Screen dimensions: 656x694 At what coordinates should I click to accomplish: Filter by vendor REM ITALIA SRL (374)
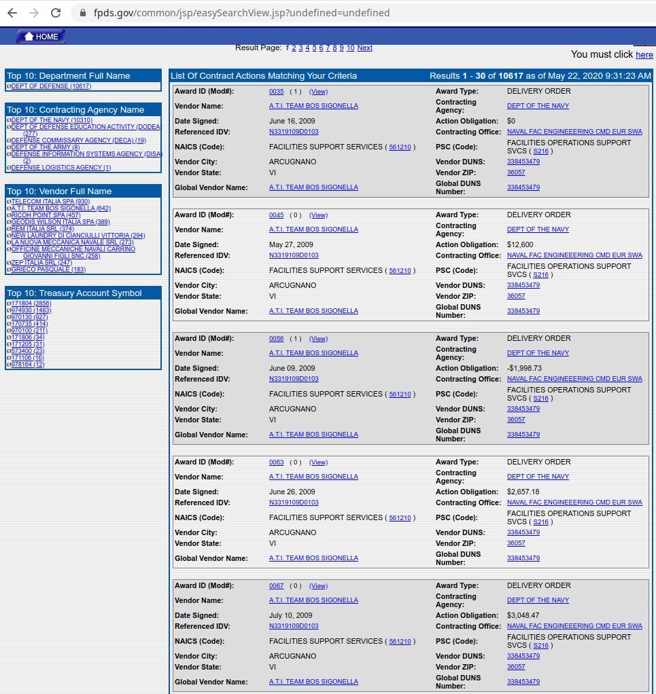(43, 229)
